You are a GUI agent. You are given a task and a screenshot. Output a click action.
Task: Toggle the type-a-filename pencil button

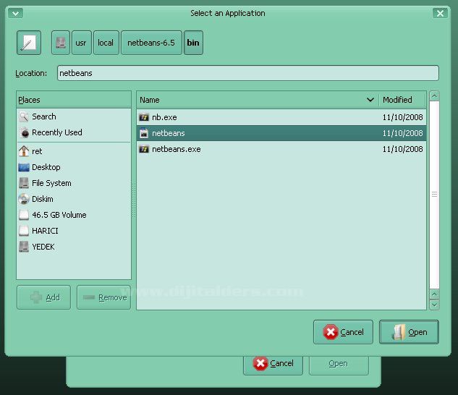29,43
